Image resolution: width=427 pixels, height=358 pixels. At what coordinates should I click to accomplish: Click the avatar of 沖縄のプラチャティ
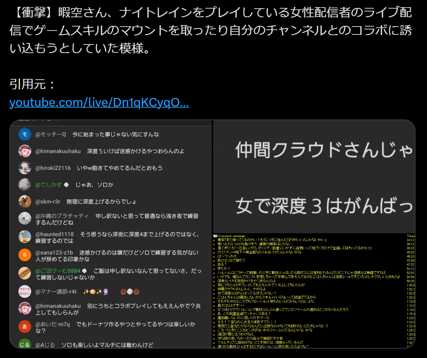[25, 218]
